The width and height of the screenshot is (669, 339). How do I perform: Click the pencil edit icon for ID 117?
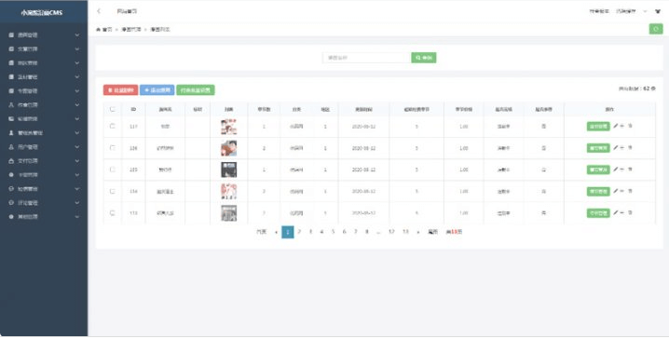tap(615, 127)
